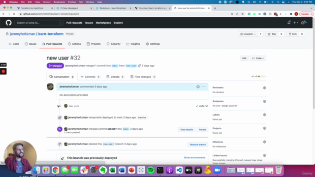The height and width of the screenshot is (177, 315).
Task: Open commit a60afa3 hash link
Action: [203, 106]
